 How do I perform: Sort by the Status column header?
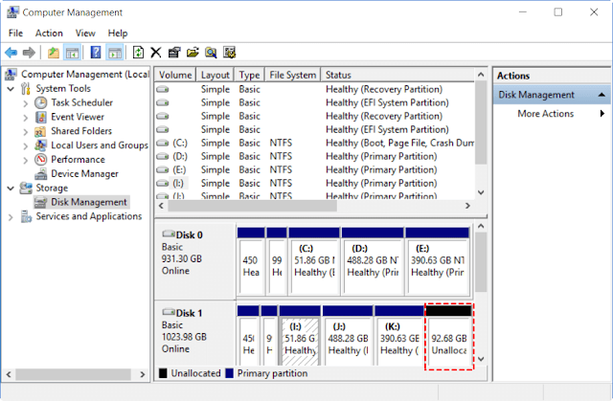398,75
